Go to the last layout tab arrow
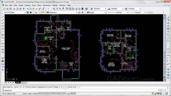Screen dimensions: 171x96 [13, 82]
